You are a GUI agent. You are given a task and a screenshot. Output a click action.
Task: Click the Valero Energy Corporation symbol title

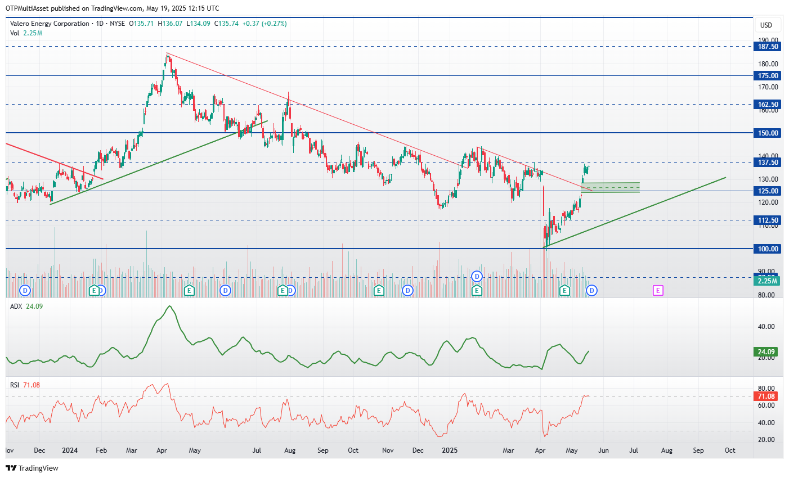coord(50,24)
